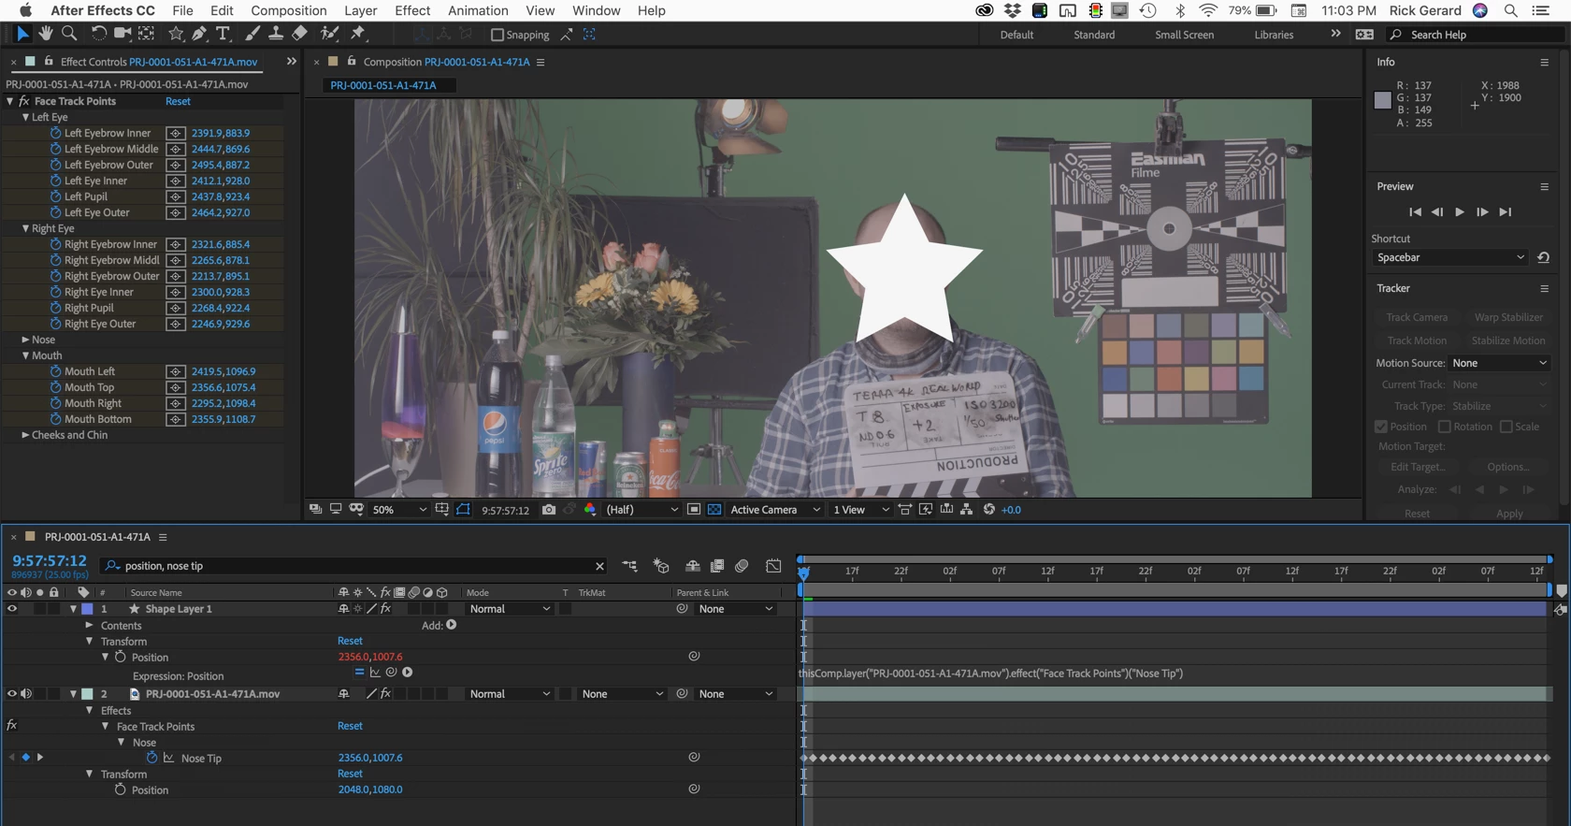Select the Hand tool in toolbar
This screenshot has height=826, width=1571.
coord(45,34)
